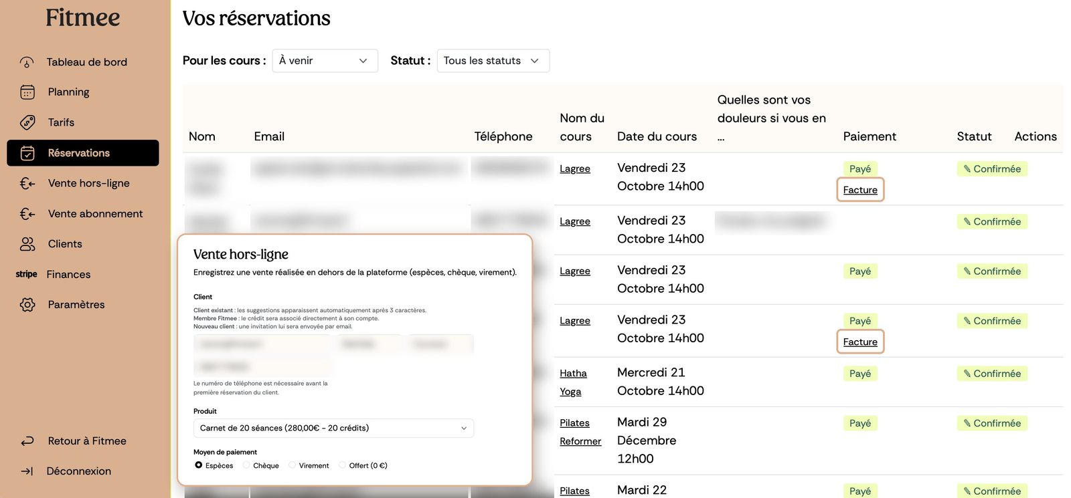Screen dimensions: 1071x498
Task: Select the Chèque payment radio button
Action: click(x=246, y=465)
